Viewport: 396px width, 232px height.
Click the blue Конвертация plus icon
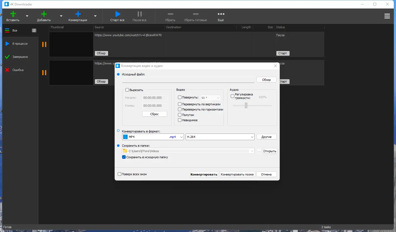(x=78, y=14)
